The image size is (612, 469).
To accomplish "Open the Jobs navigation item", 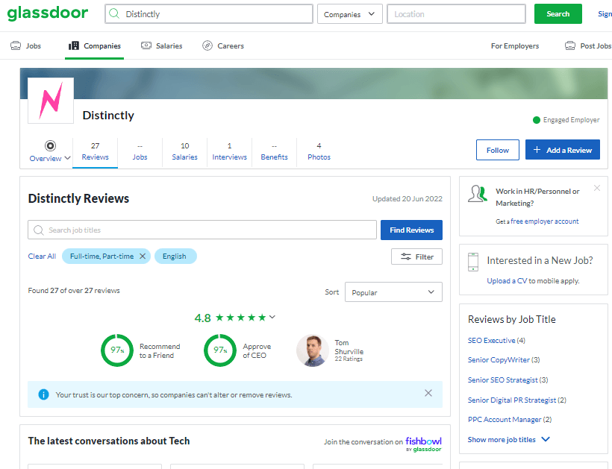I will 26,45.
